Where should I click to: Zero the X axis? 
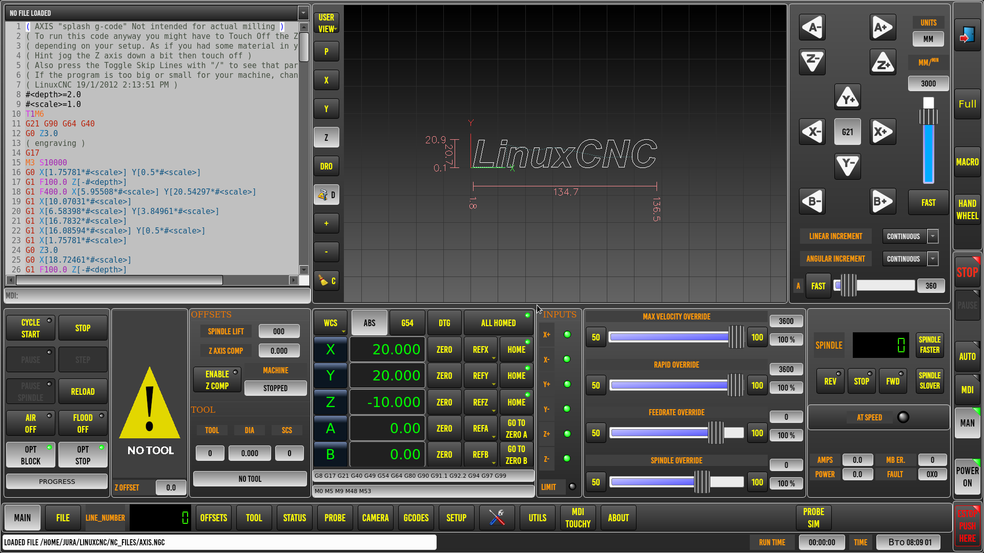coord(444,350)
